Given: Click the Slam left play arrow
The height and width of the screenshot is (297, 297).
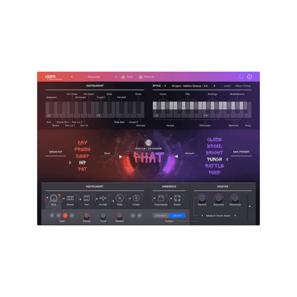Looking at the screenshot, I should (x=121, y=156).
